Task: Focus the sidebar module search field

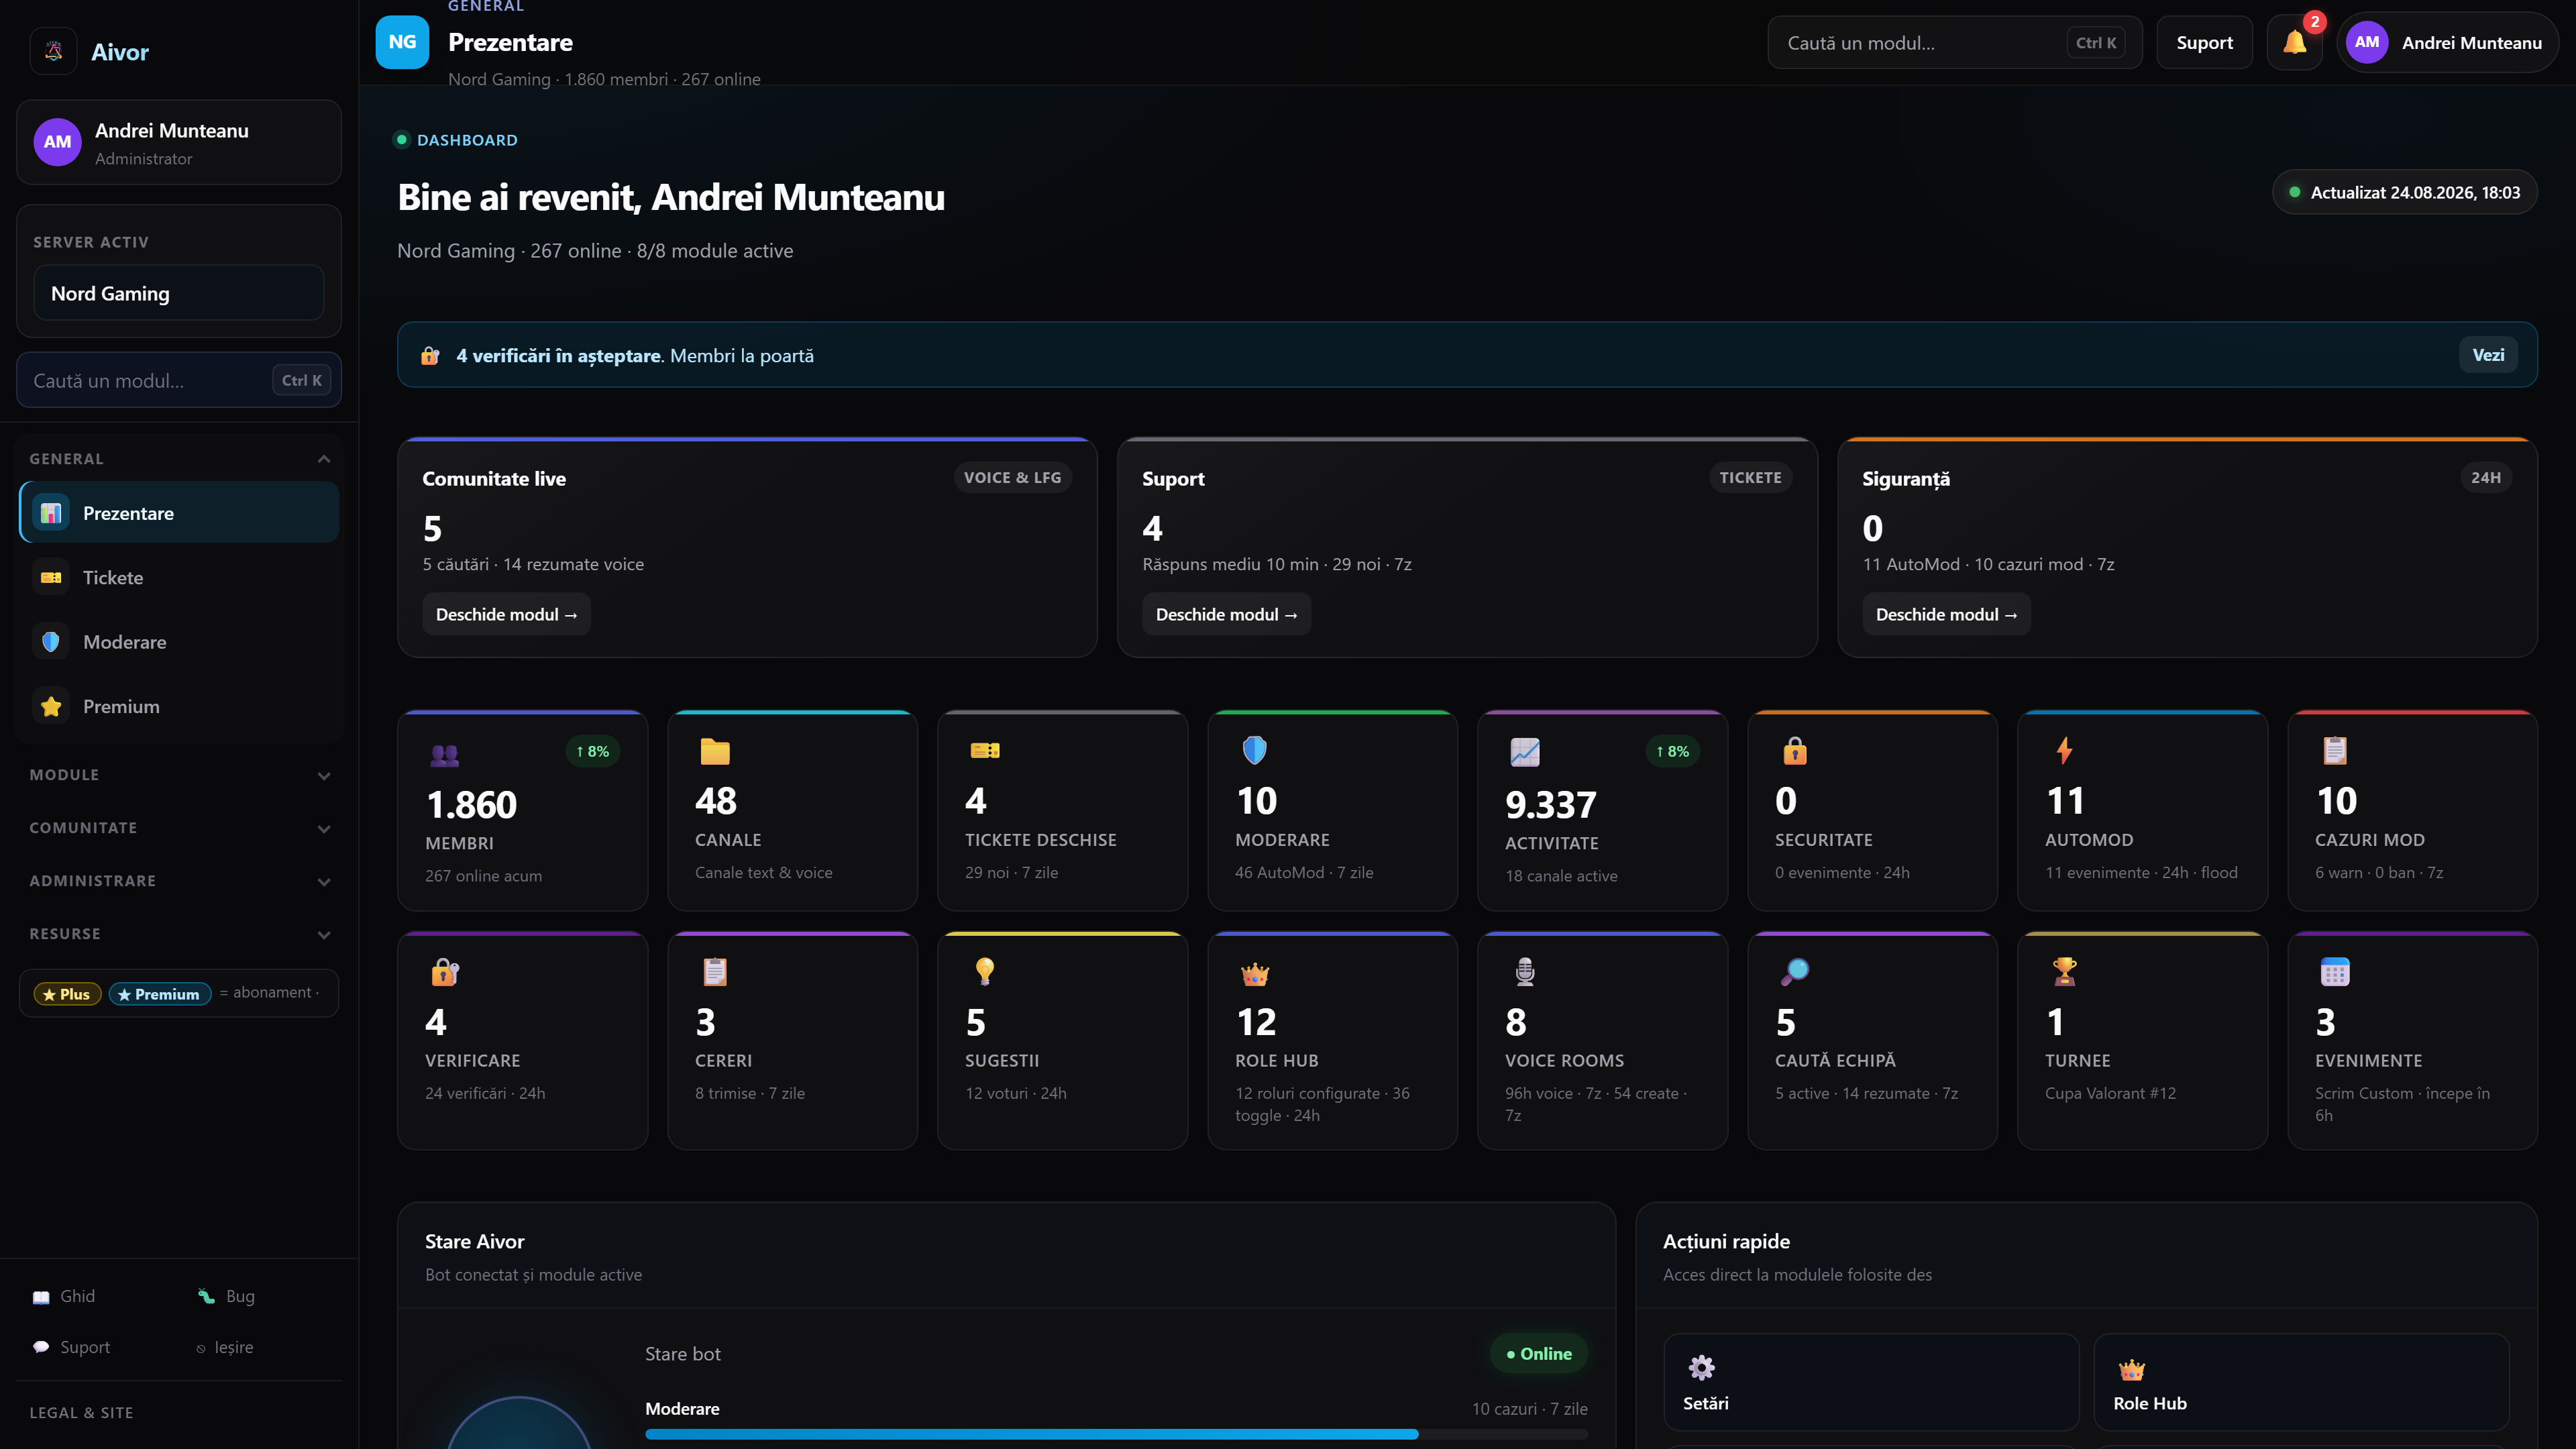Action: (179, 380)
